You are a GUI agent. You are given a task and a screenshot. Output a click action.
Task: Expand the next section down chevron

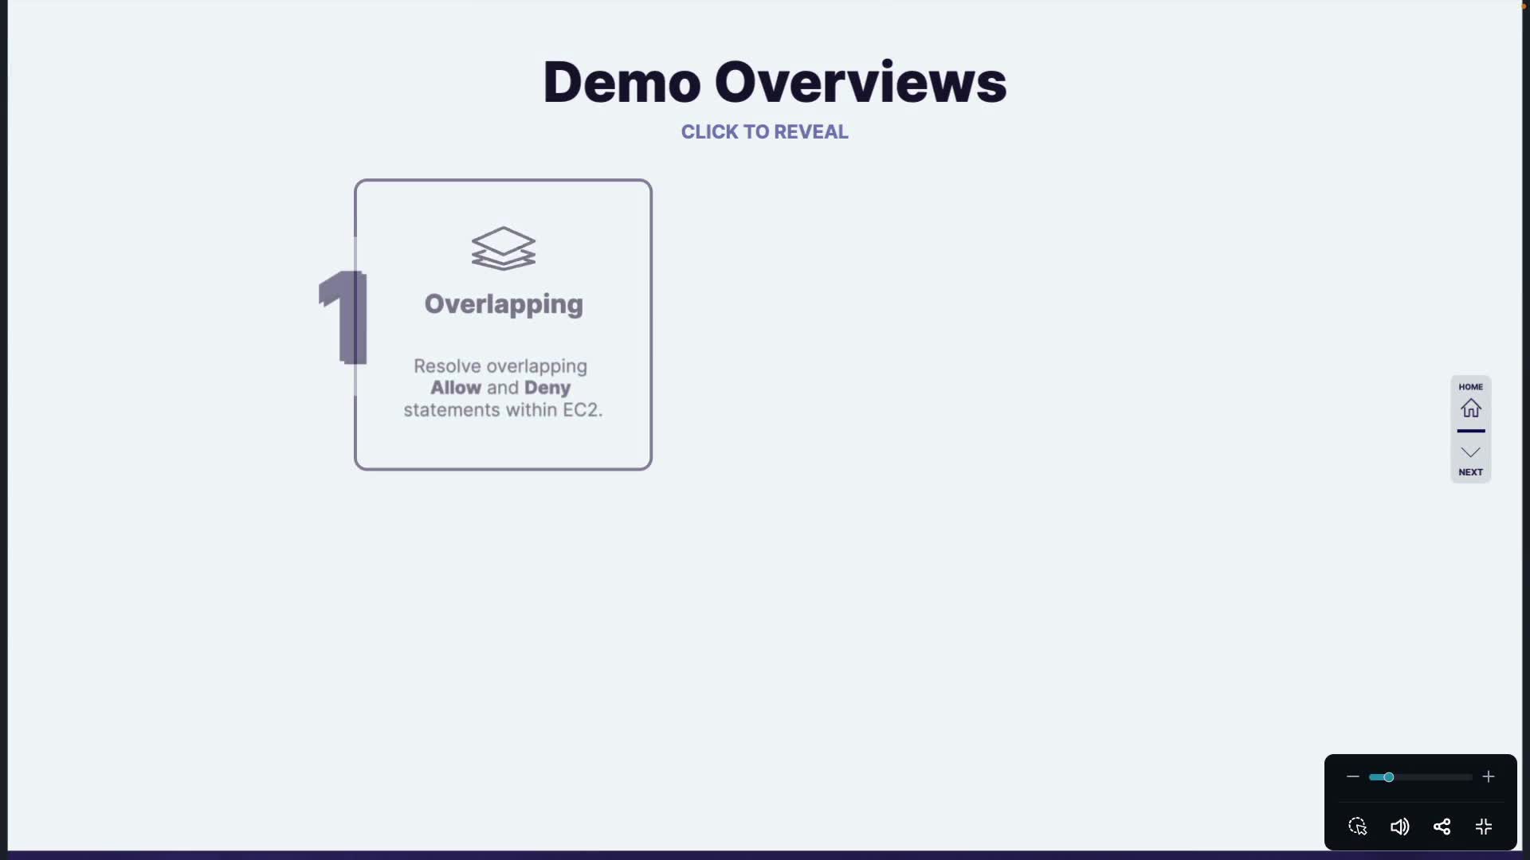point(1470,452)
